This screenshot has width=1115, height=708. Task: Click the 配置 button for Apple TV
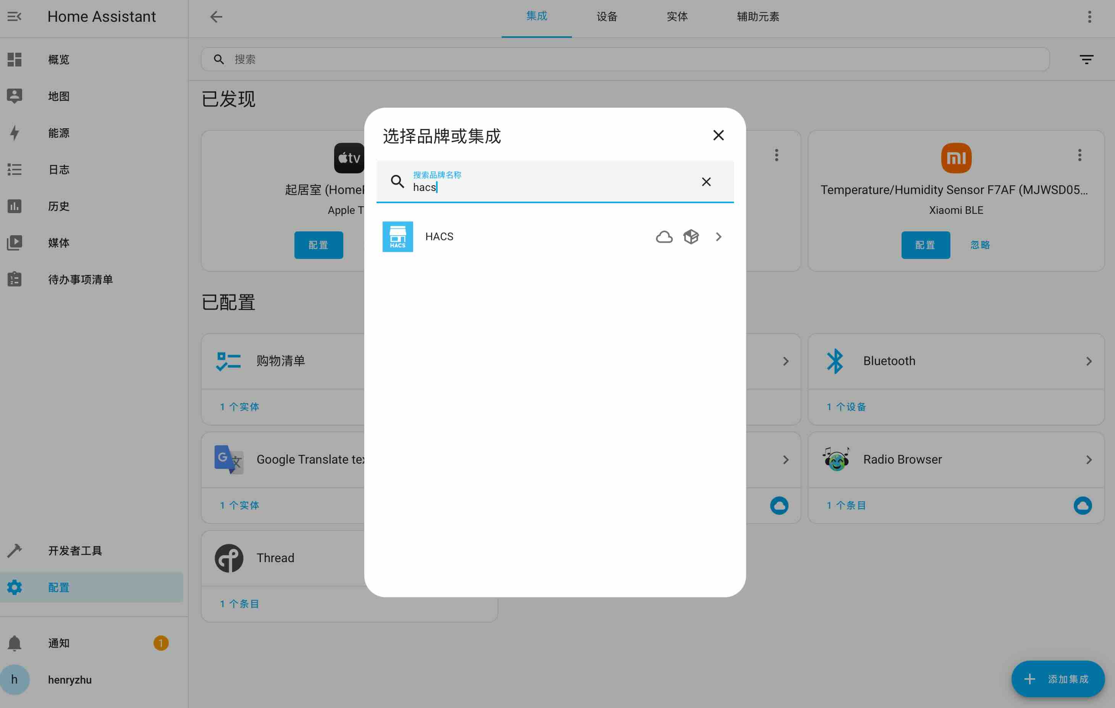pyautogui.click(x=318, y=245)
